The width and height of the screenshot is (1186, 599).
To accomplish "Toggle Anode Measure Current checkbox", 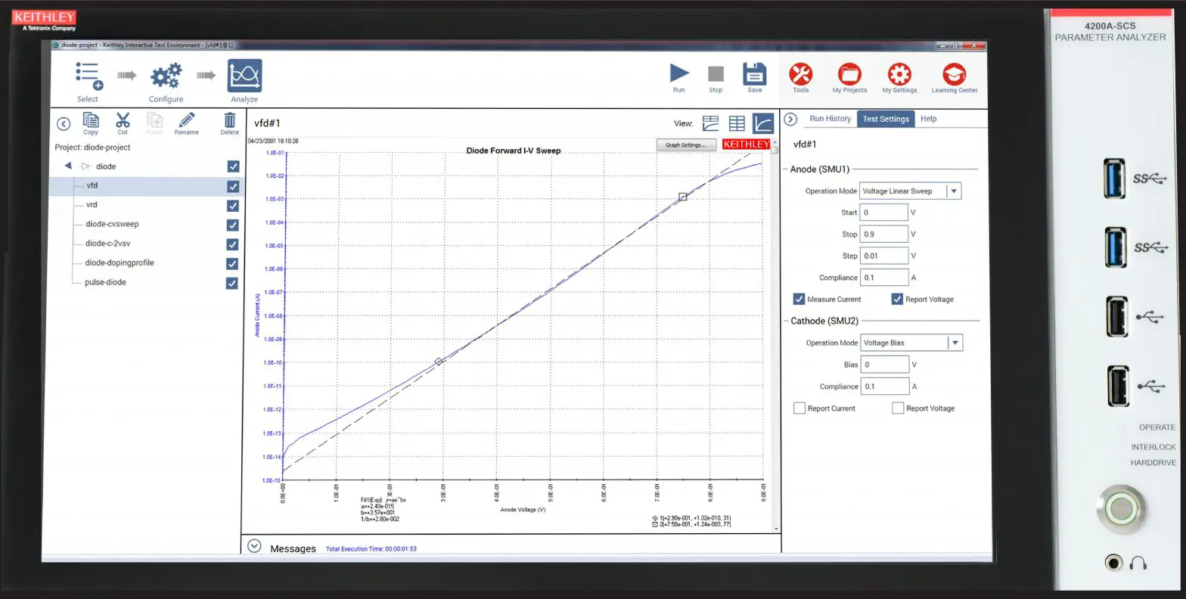I will pyautogui.click(x=799, y=299).
